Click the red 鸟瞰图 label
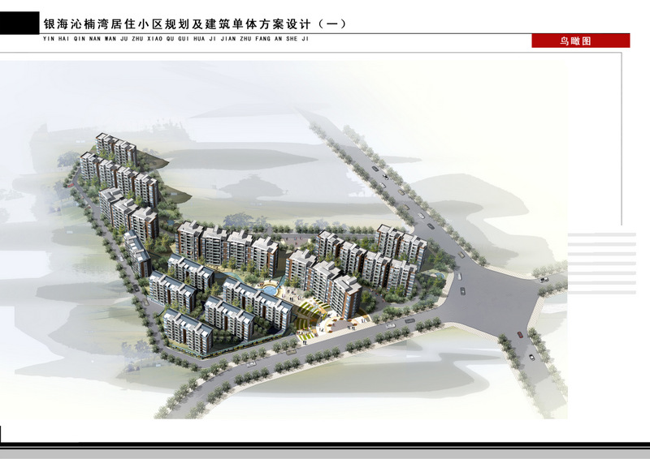The image size is (650, 459). [580, 41]
